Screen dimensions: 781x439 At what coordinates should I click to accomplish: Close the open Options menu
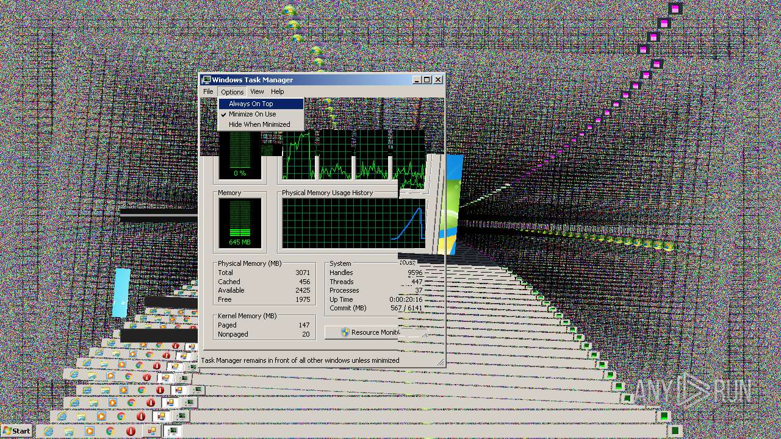click(x=232, y=91)
